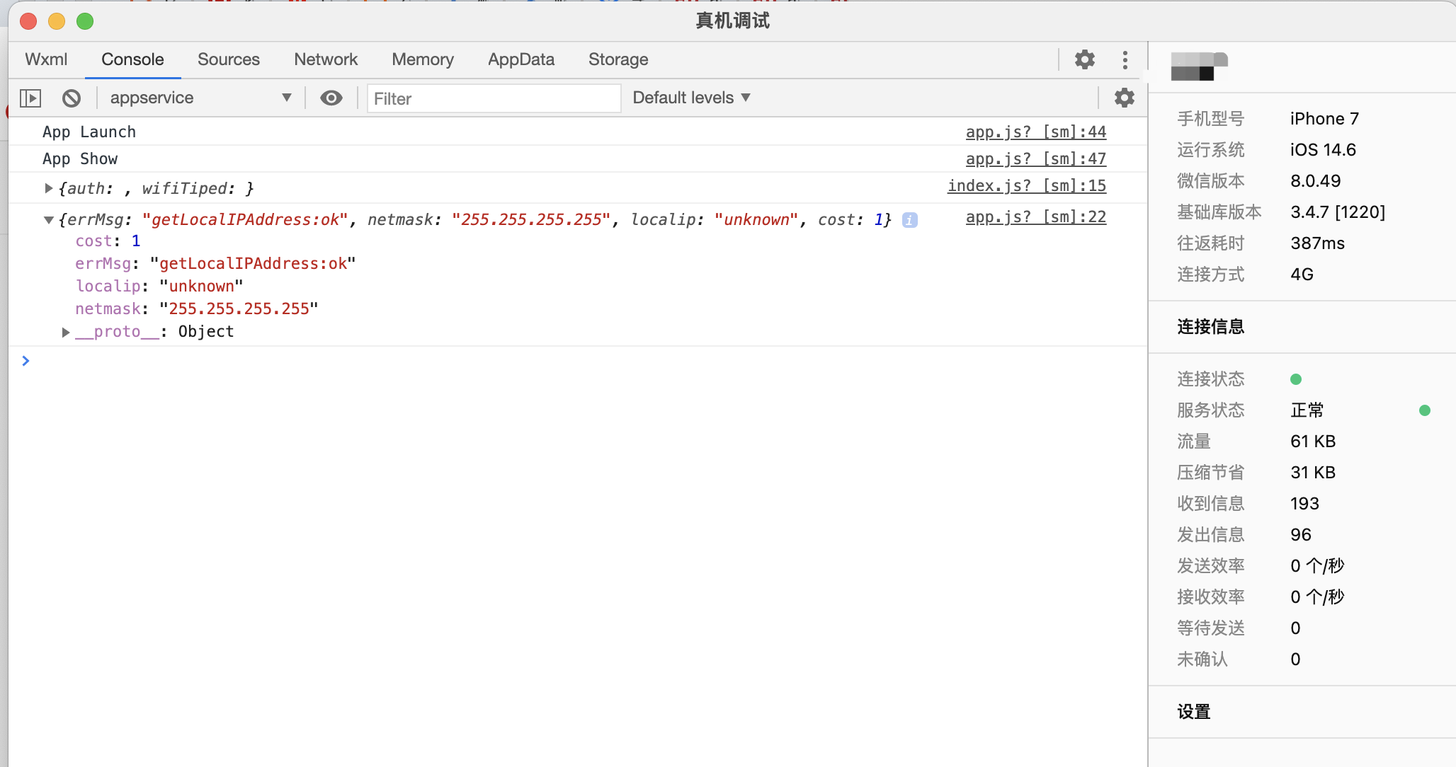
Task: Toggle the live expression eye icon
Action: tap(331, 98)
